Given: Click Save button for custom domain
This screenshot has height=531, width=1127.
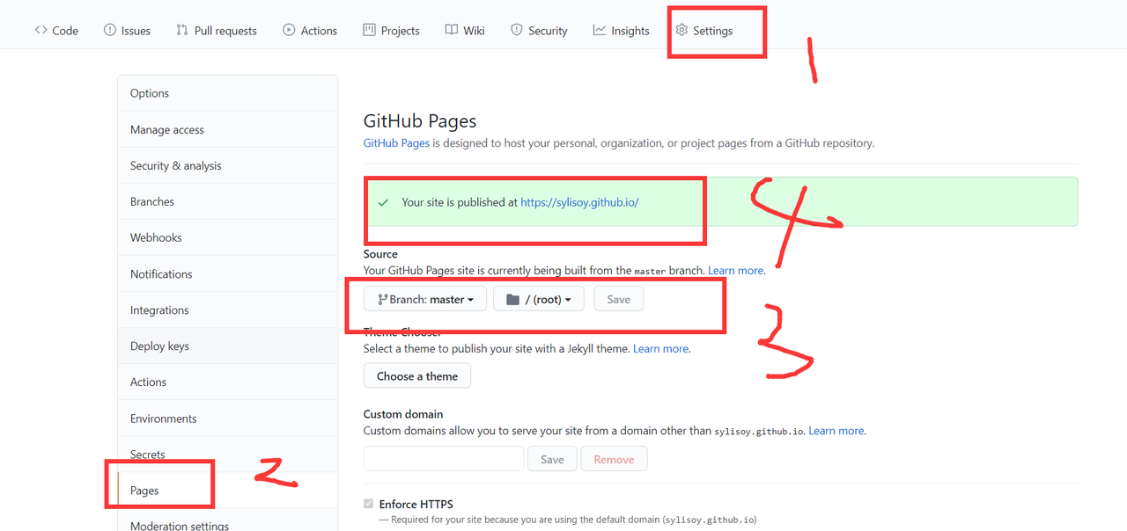Looking at the screenshot, I should (552, 459).
